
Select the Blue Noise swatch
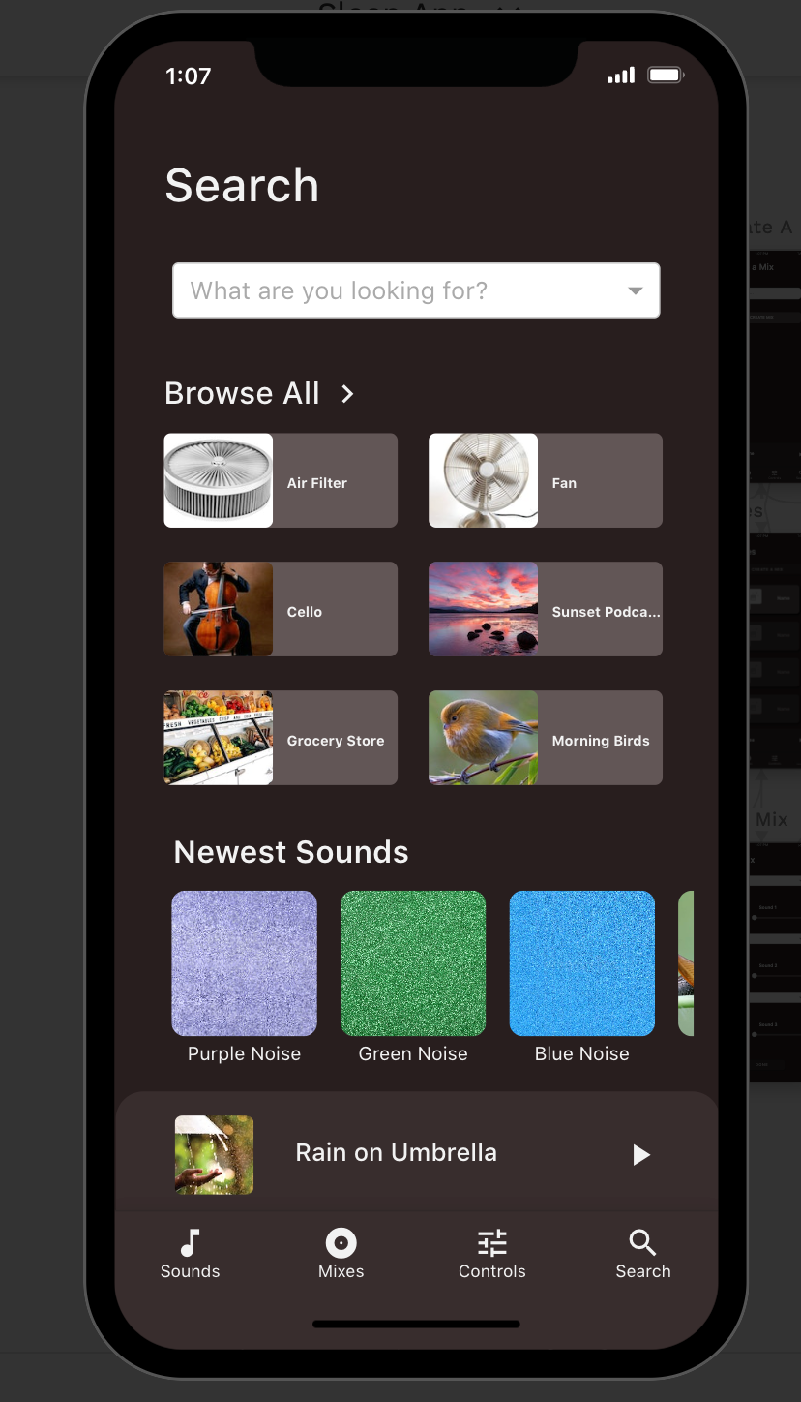[582, 963]
